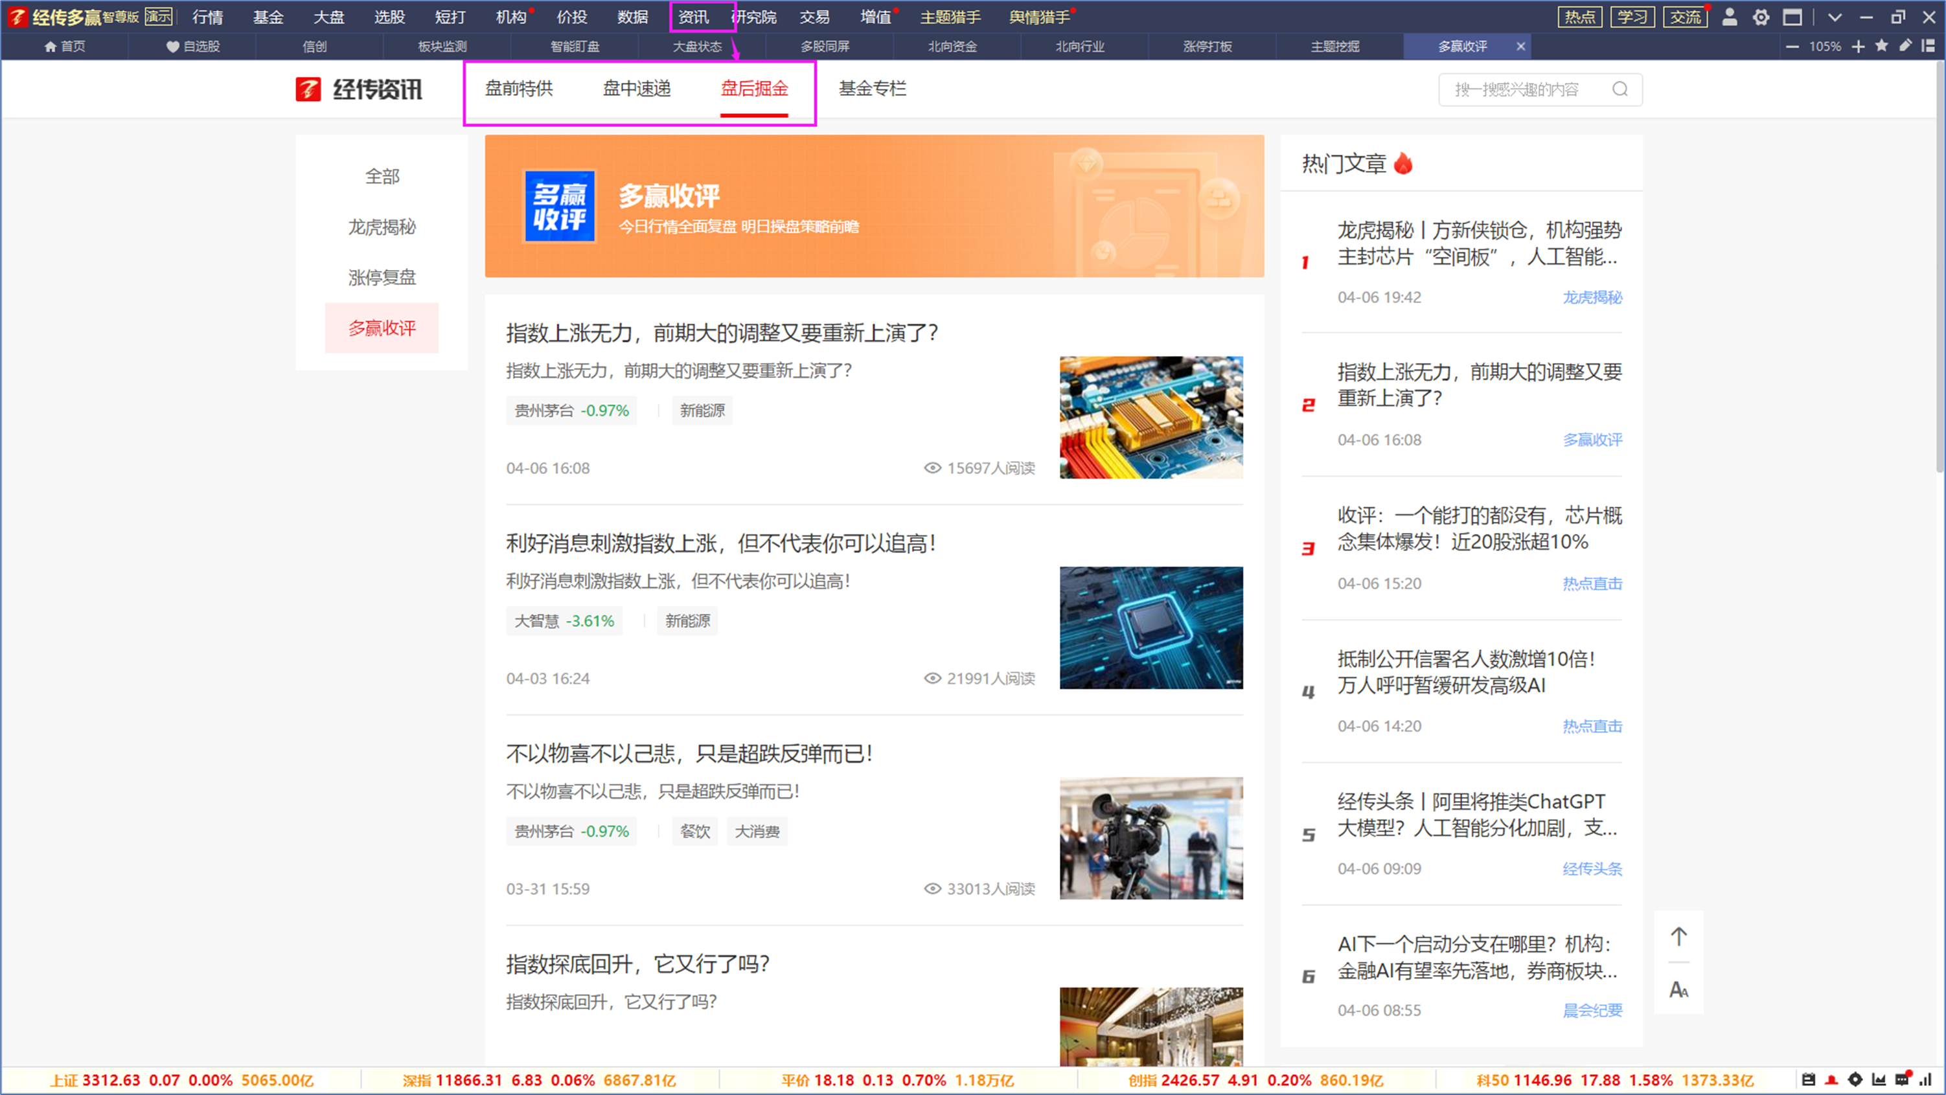
Task: Expand the title bar dropdown chevron
Action: 1835,17
